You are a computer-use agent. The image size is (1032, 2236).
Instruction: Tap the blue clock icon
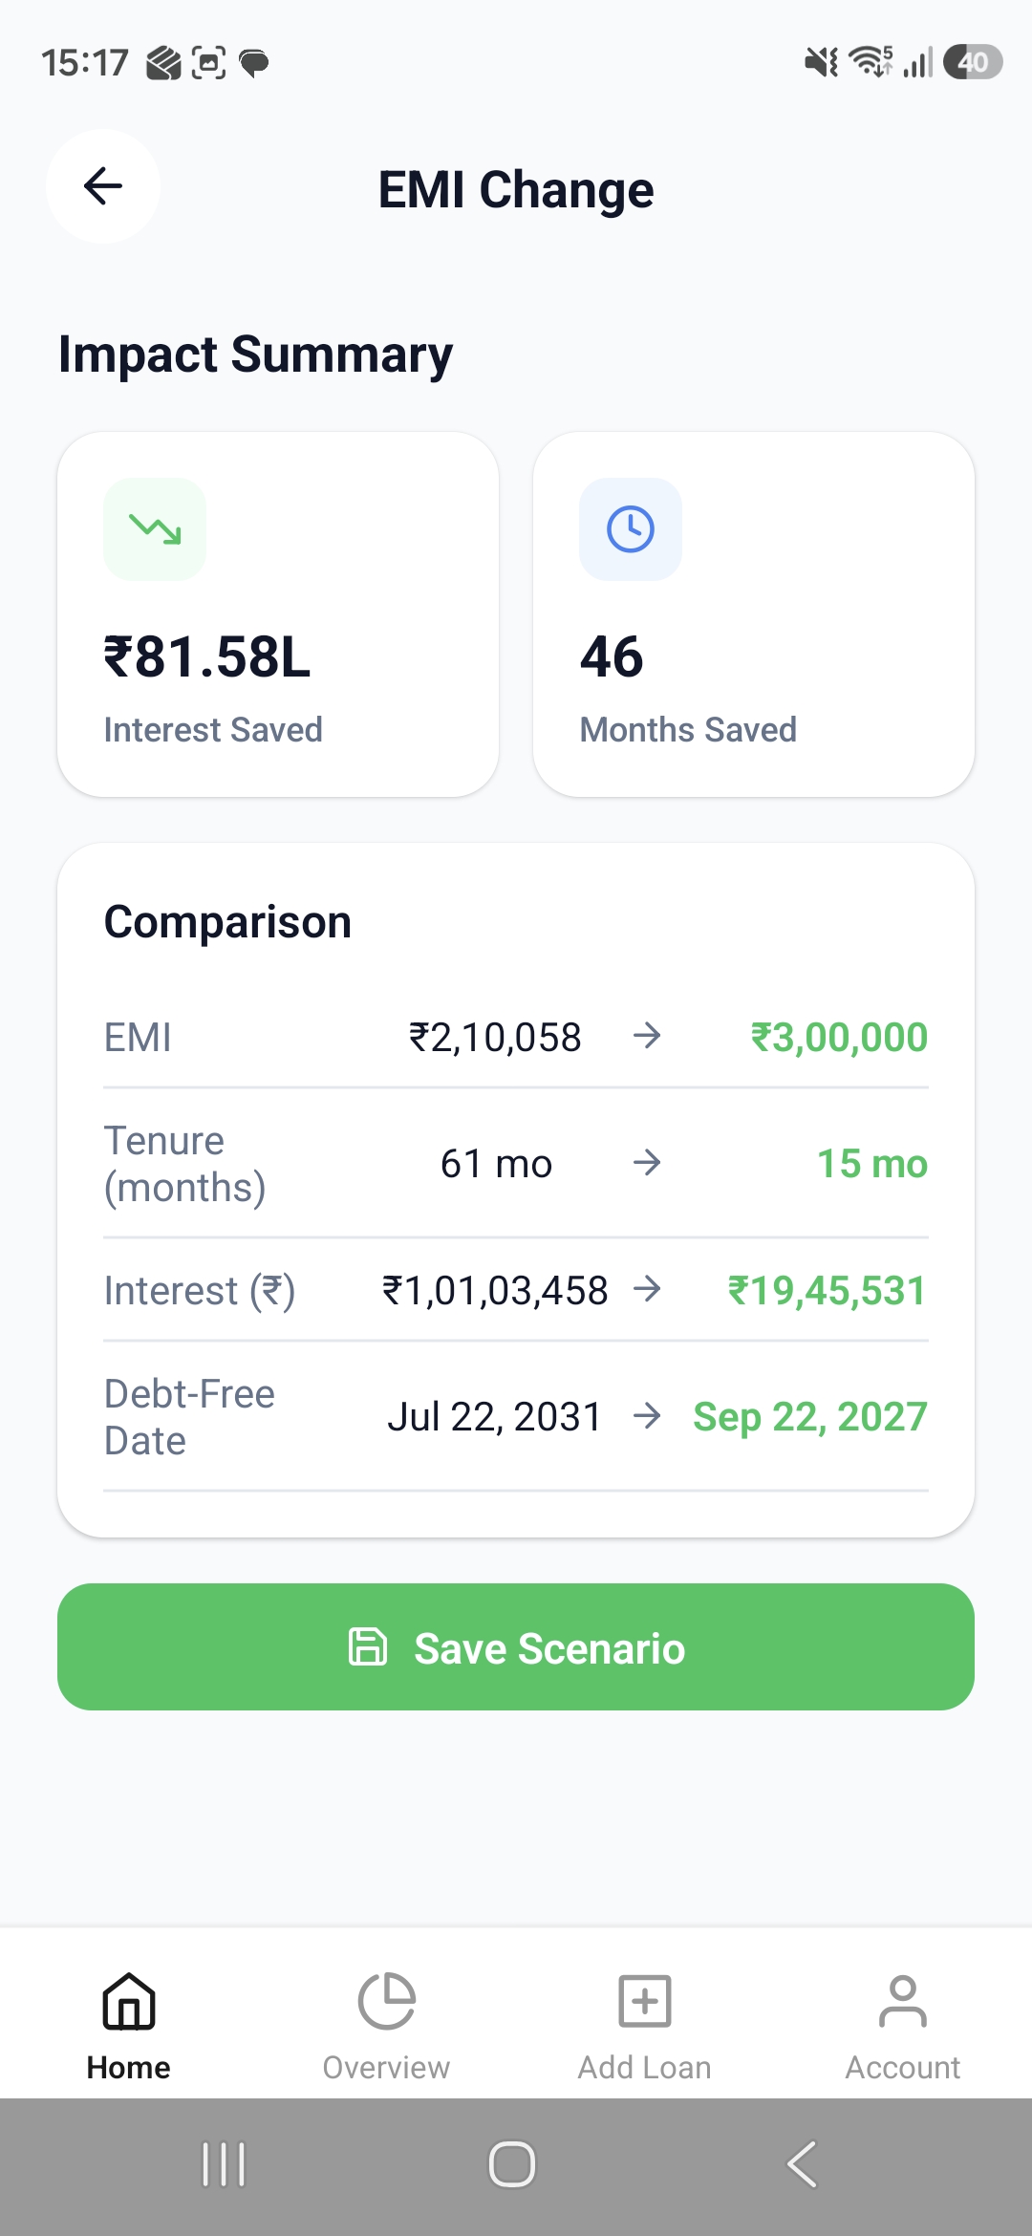pyautogui.click(x=631, y=529)
